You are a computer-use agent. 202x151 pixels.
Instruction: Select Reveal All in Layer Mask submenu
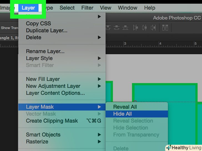point(137,107)
